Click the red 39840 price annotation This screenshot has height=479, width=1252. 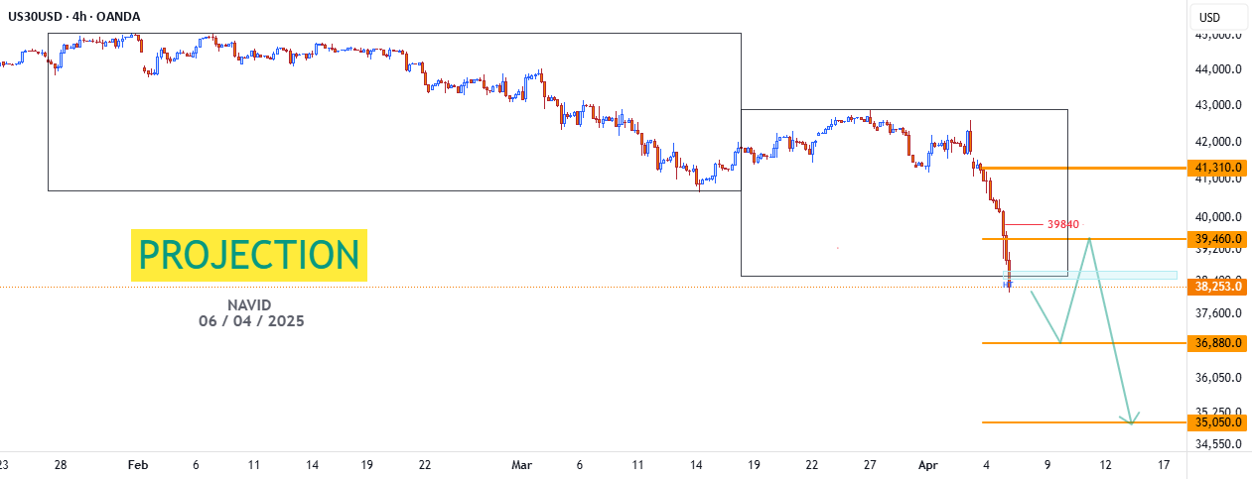1063,224
